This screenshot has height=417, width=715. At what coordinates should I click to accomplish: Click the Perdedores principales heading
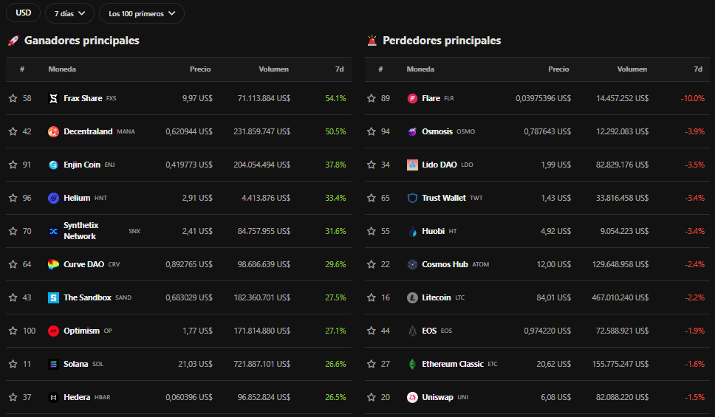pyautogui.click(x=442, y=41)
